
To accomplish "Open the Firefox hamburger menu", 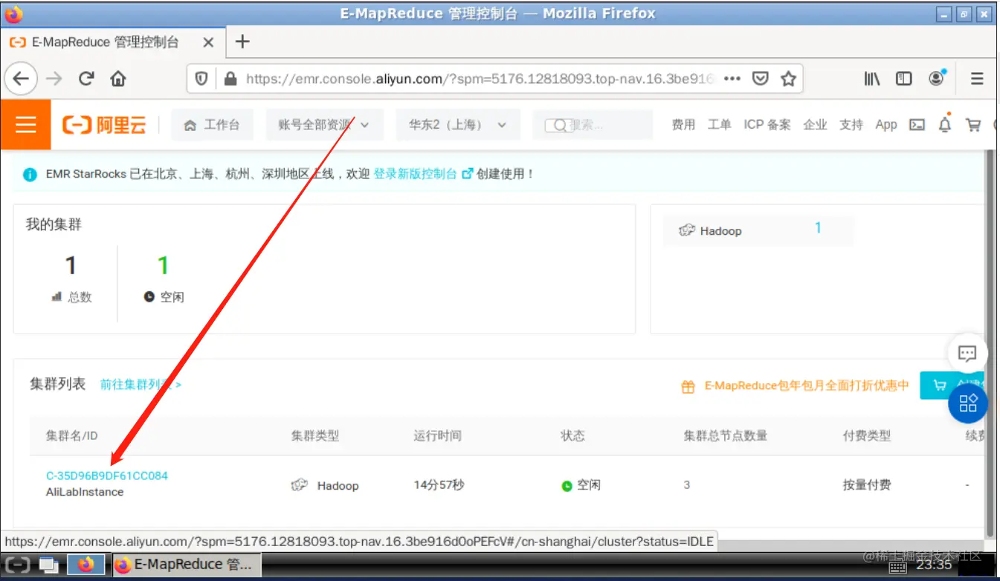I will (x=977, y=78).
